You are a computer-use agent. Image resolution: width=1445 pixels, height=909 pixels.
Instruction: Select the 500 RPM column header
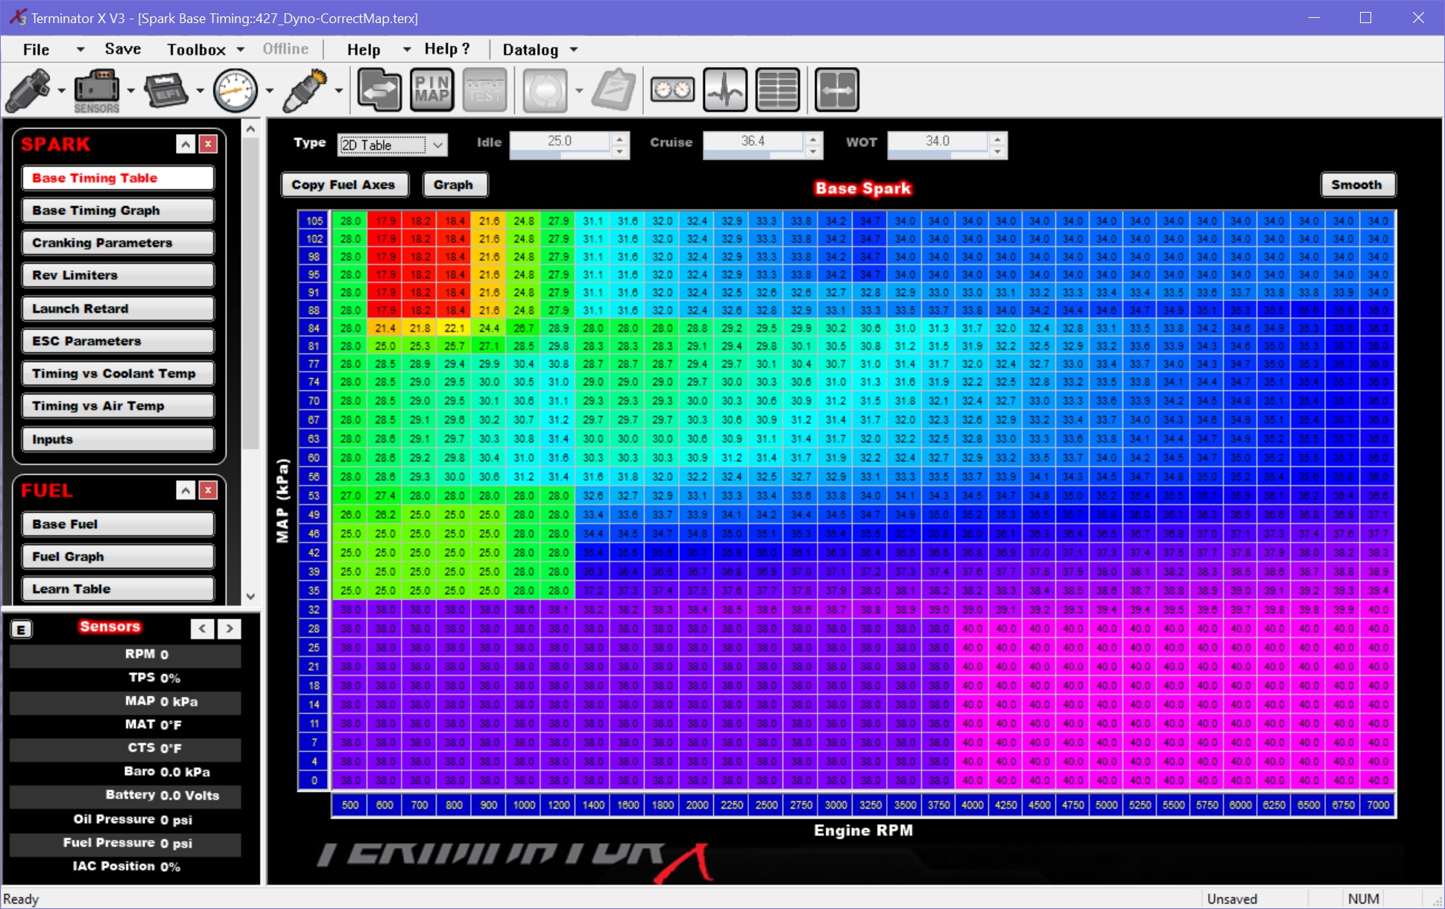[350, 805]
